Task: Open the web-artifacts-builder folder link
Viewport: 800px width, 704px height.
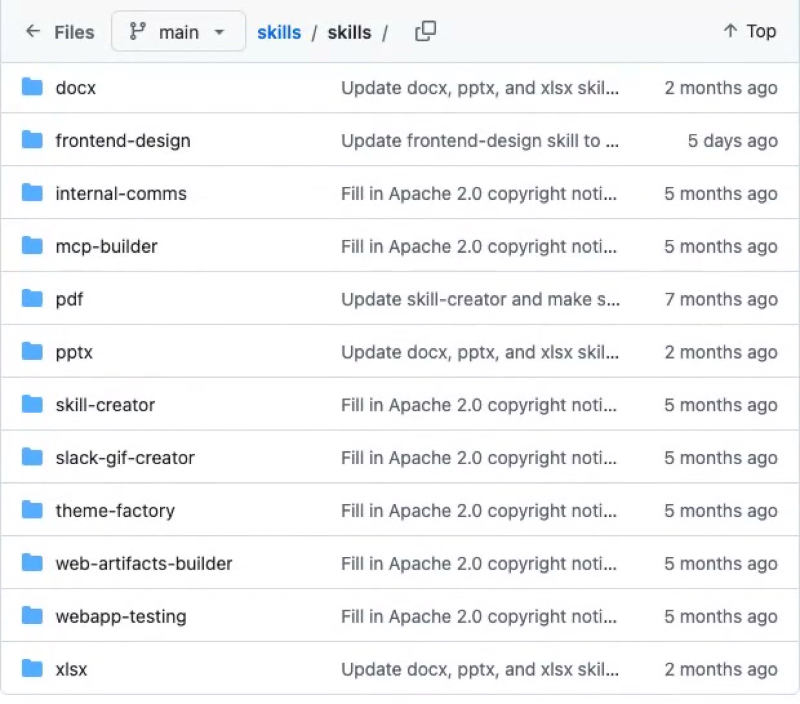Action: click(x=144, y=564)
